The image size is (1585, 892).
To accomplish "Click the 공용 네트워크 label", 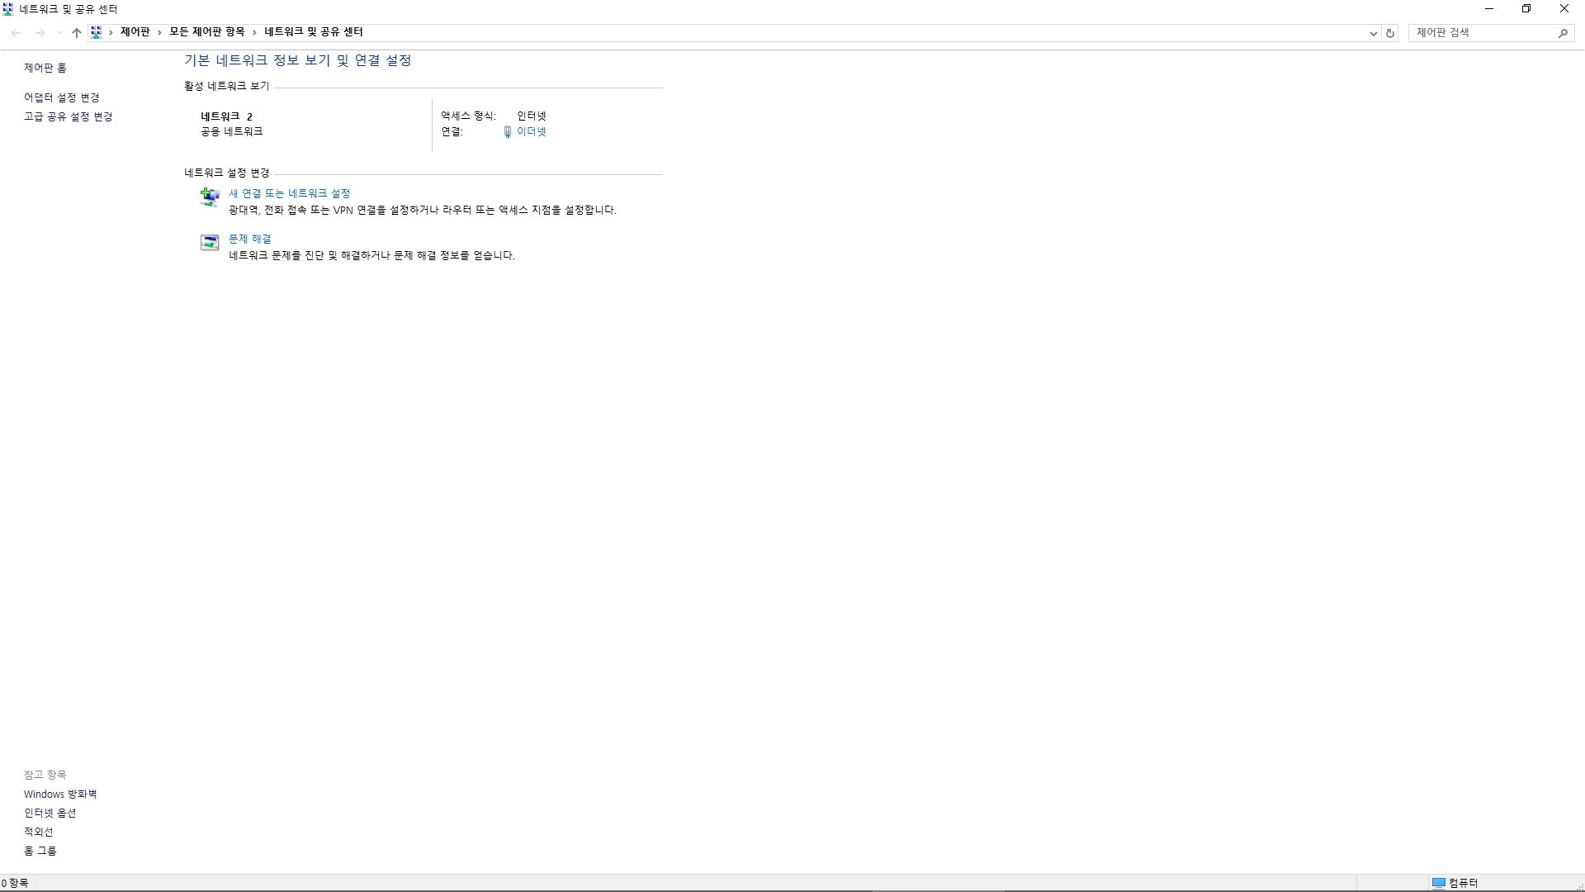I will point(232,131).
